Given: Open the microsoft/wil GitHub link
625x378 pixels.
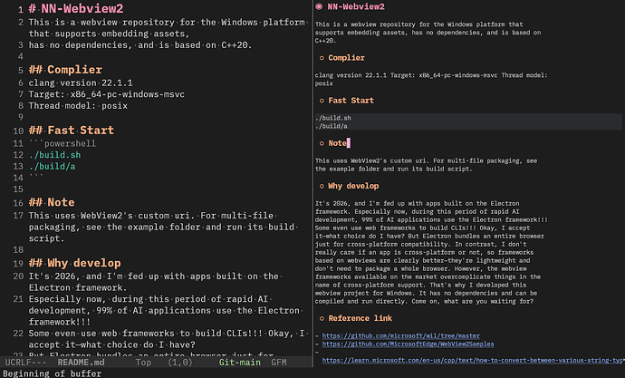Looking at the screenshot, I should click(x=400, y=335).
